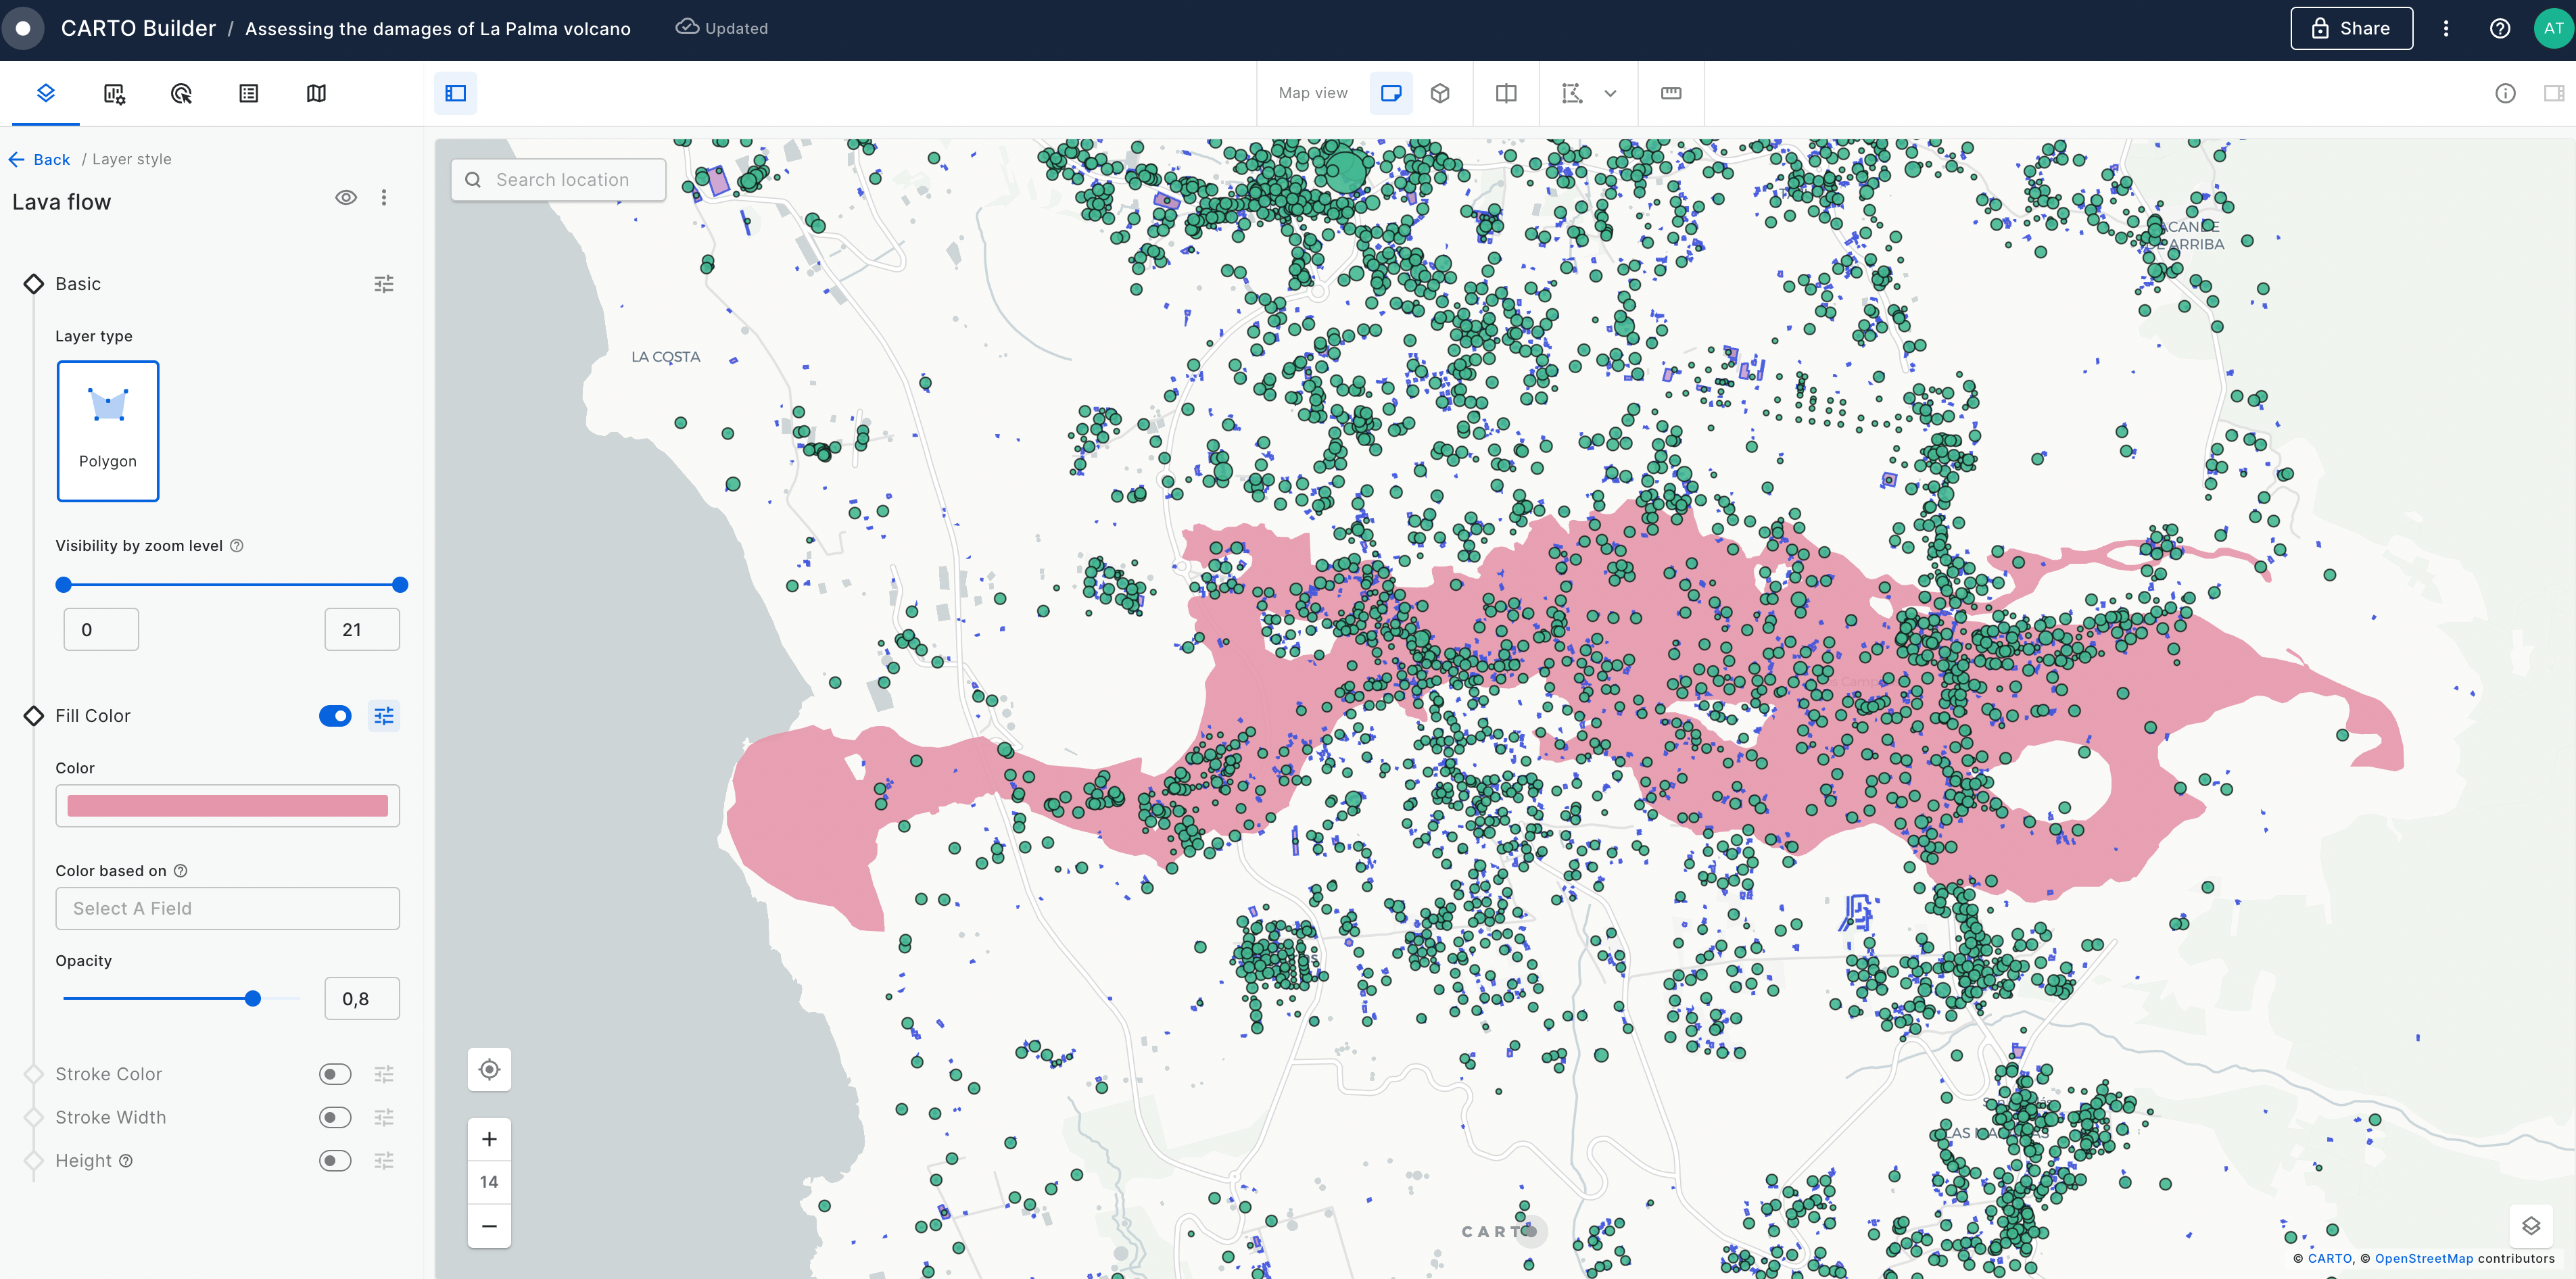This screenshot has height=1279, width=2576.
Task: Open the header more options menu
Action: 2446,28
